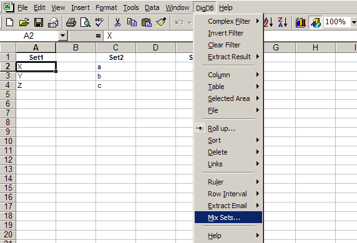The height and width of the screenshot is (243, 357).
Task: Click the E-mail workbook toolbar icon
Action: [x=53, y=22]
